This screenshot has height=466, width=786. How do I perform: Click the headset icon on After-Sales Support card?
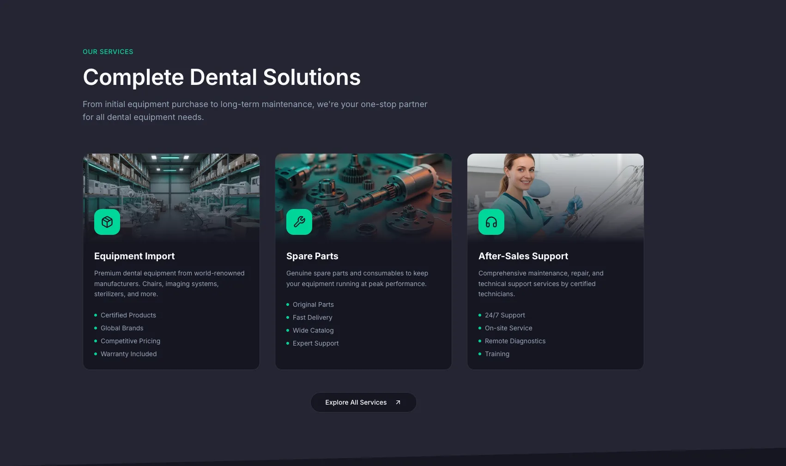coord(491,222)
